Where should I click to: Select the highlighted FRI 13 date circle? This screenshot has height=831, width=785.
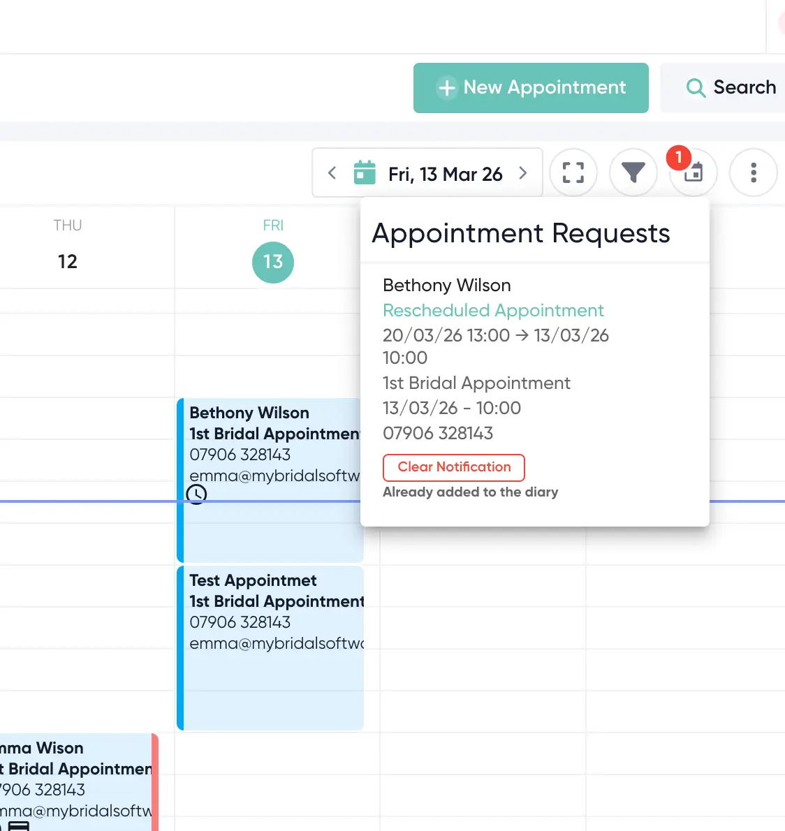(x=273, y=262)
